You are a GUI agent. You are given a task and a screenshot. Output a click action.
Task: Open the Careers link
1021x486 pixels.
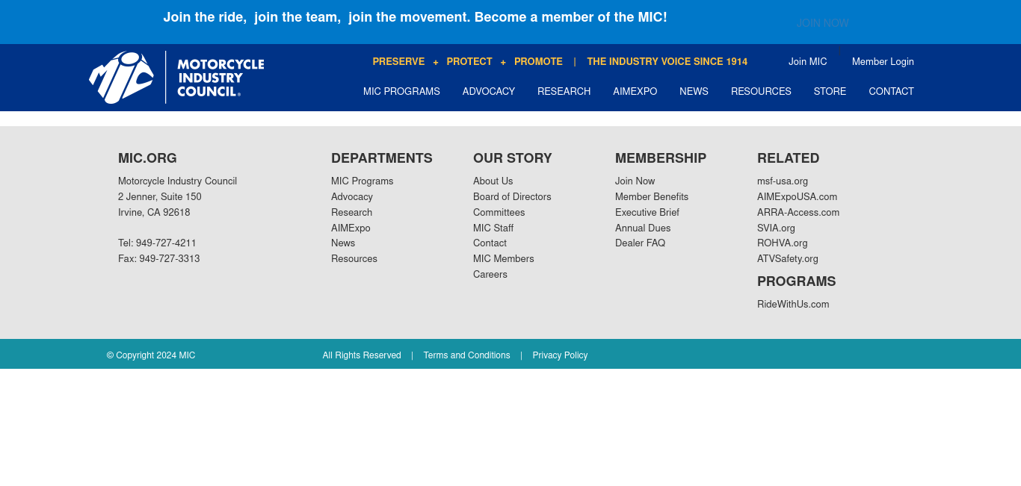point(490,275)
